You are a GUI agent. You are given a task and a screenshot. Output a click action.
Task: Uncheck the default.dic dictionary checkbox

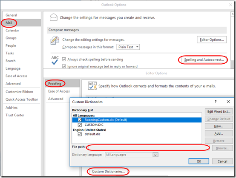point(80,134)
